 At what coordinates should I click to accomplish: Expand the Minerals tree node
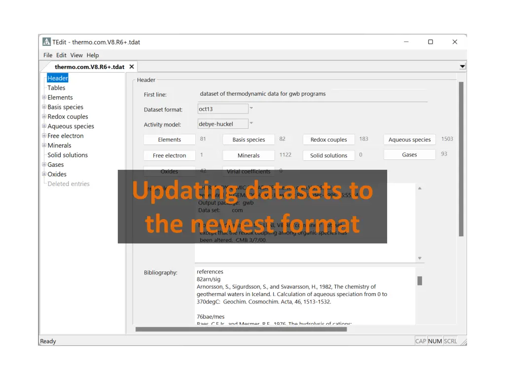[44, 145]
